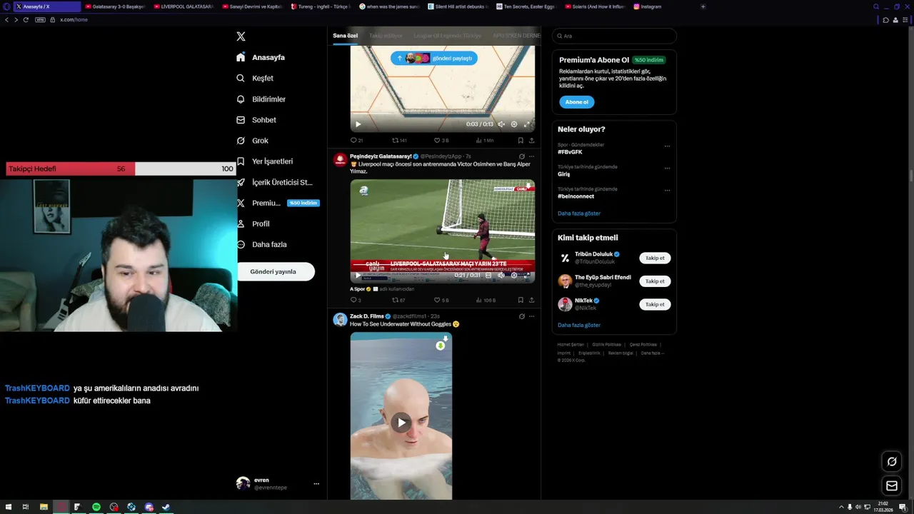914x514 pixels.
Task: Open top video settings gear
Action: pyautogui.click(x=514, y=124)
